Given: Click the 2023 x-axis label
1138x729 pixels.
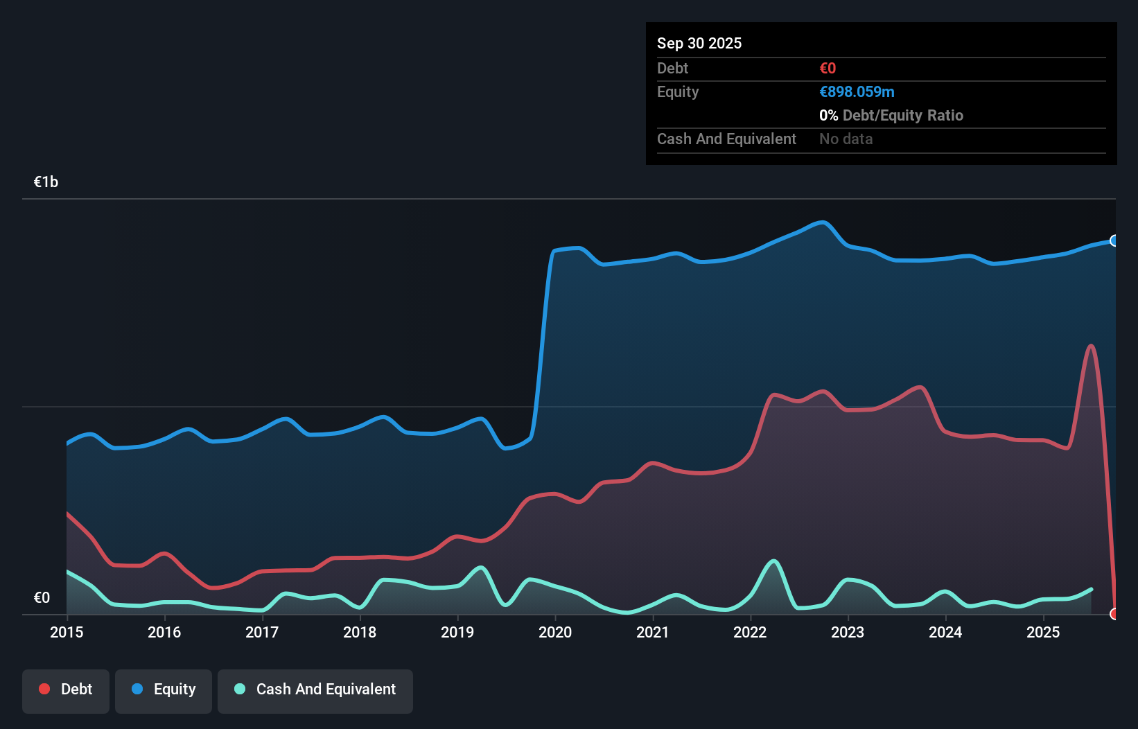Looking at the screenshot, I should (848, 632).
